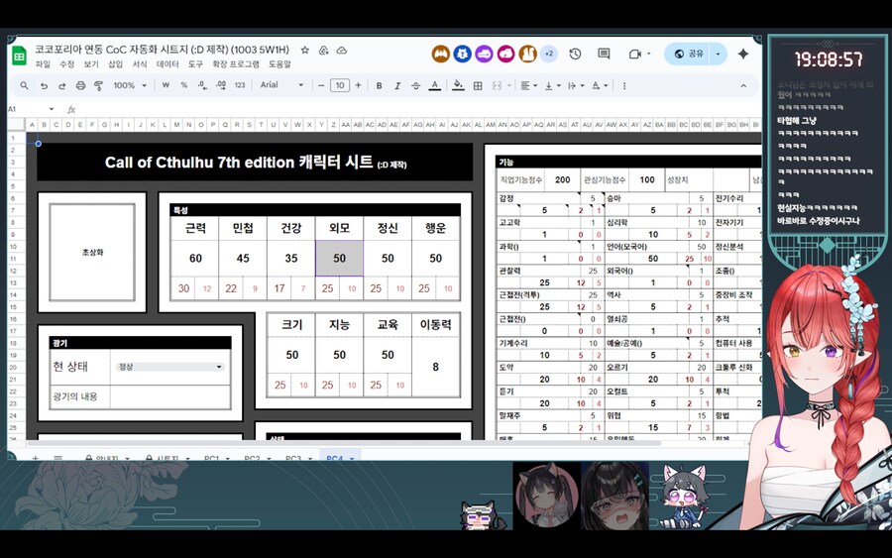Click the redo arrow in toolbar
The width and height of the screenshot is (892, 558).
pos(62,85)
